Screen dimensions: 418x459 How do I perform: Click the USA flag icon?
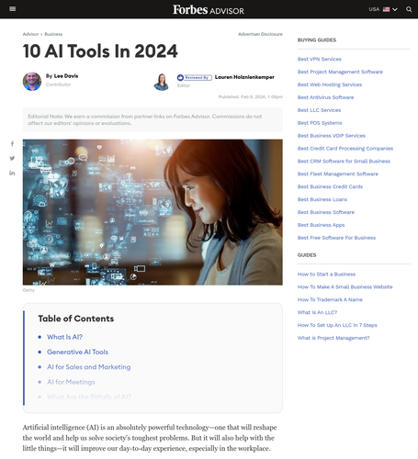pos(387,9)
